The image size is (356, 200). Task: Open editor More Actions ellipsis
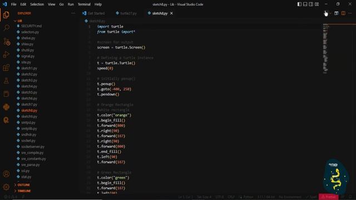[350, 13]
